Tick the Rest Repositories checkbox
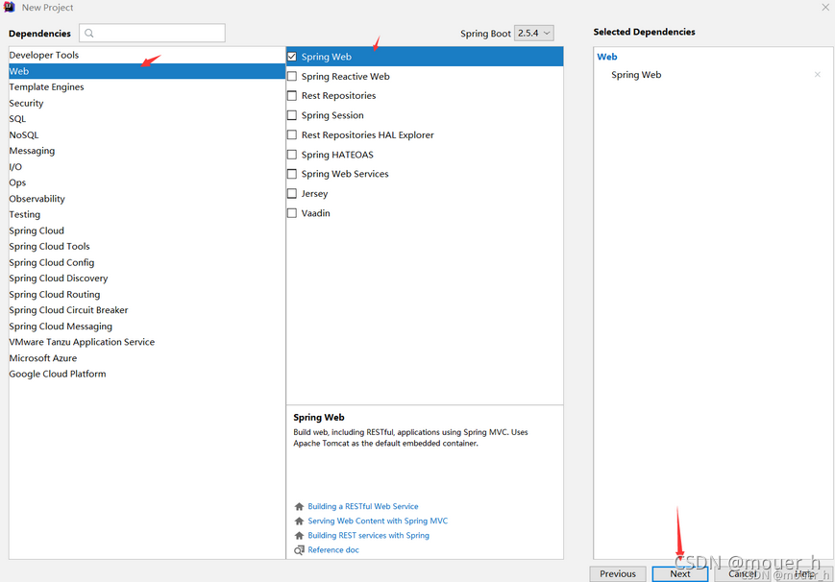 [x=292, y=96]
